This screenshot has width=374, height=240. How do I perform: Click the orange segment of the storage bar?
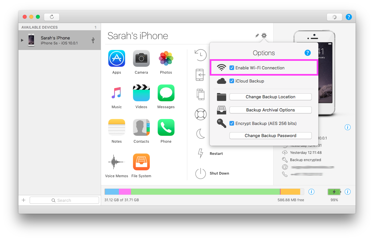coord(290,192)
